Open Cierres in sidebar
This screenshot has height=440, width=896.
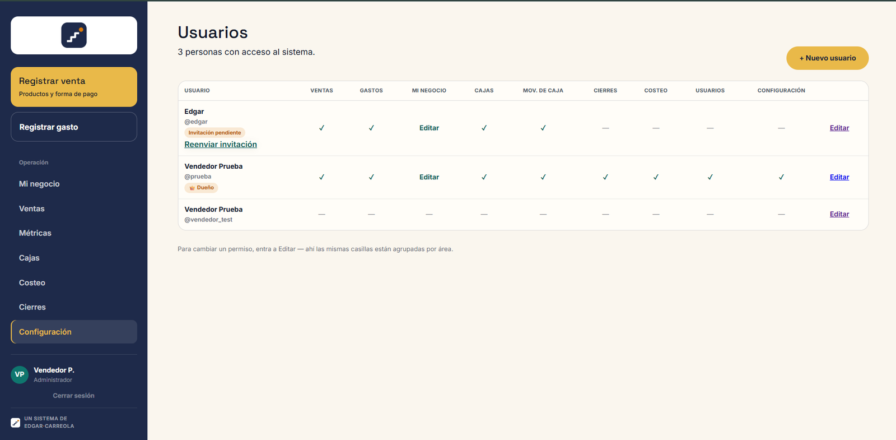coord(74,307)
